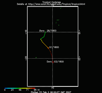
Task: Click the '95 kt' legend value
Action: tap(37, 90)
